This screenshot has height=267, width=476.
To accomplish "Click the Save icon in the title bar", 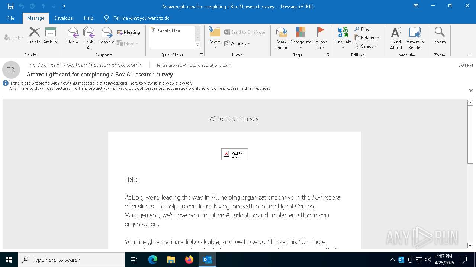I will pos(11,6).
